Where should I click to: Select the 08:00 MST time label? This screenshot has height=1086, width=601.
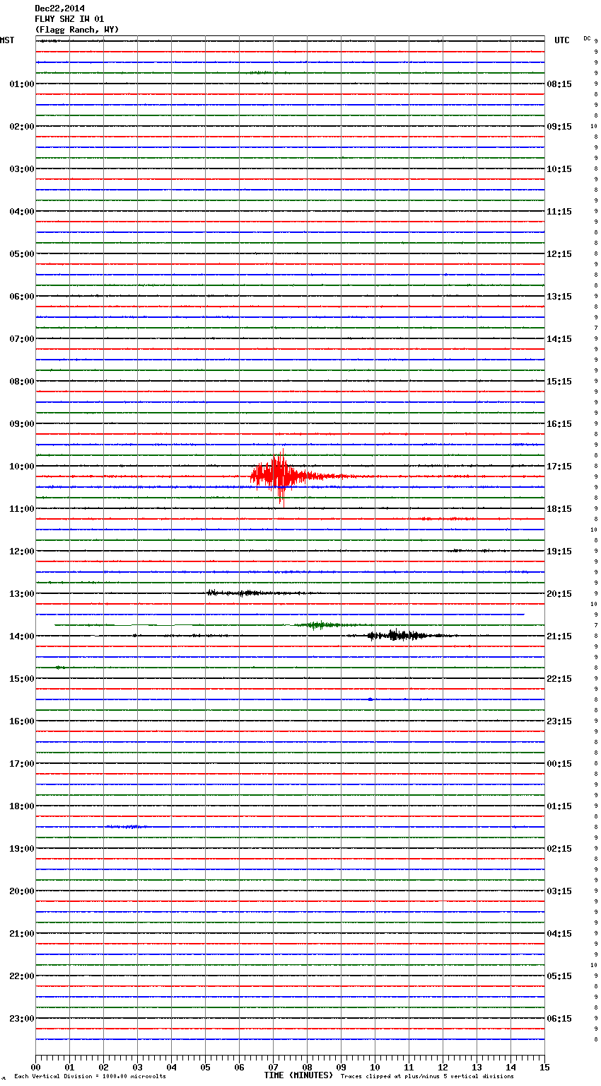click(21, 382)
